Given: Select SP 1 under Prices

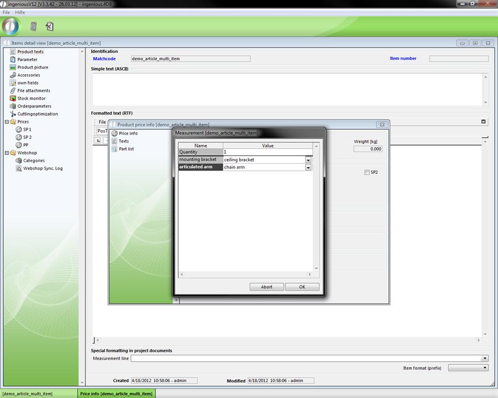Looking at the screenshot, I should [x=27, y=130].
